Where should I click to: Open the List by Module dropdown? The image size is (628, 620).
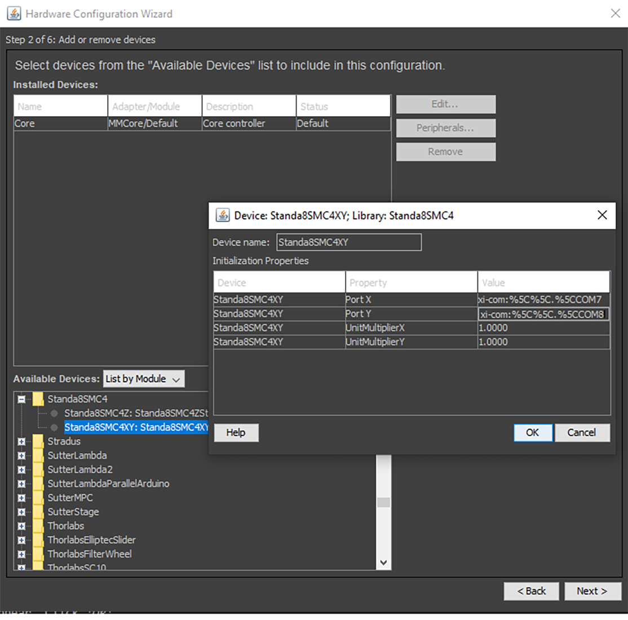[144, 379]
